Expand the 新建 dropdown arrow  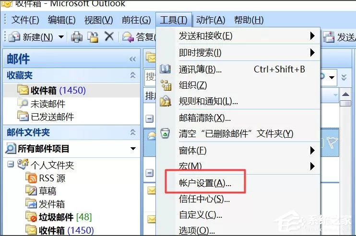61,37
